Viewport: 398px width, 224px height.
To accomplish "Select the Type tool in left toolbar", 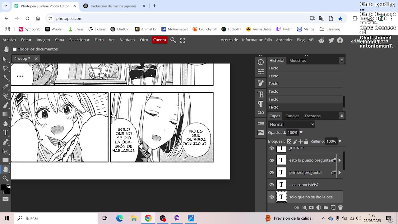I will tap(5, 133).
